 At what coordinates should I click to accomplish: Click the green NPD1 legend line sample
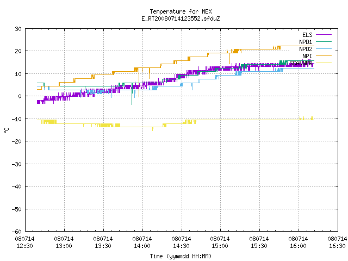coord(324,41)
